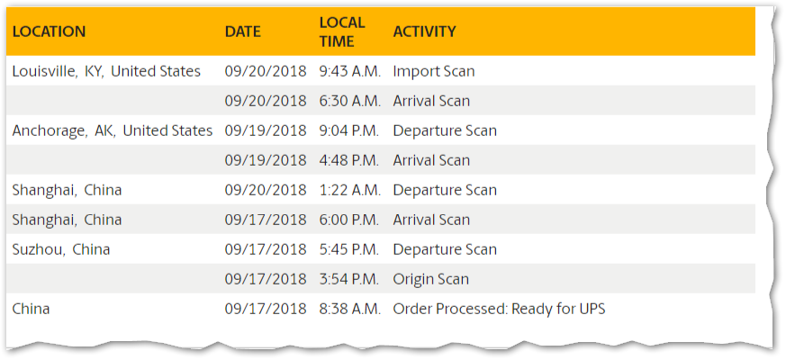Click the ACTIVITY column header
The image size is (786, 360).
click(x=425, y=31)
